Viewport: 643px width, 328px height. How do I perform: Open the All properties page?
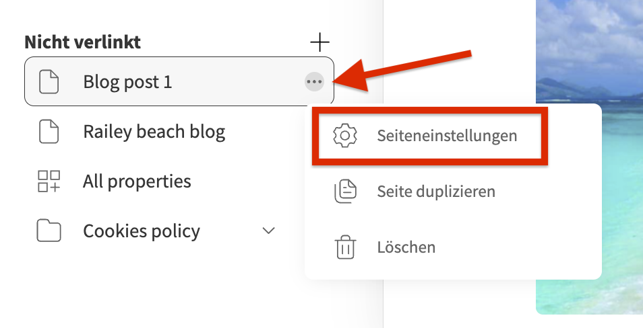point(137,181)
